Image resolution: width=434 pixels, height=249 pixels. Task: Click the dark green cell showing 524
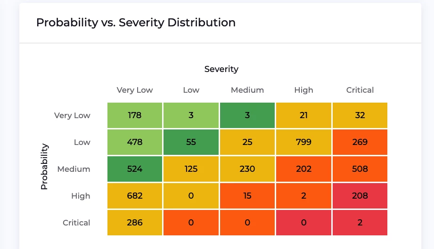(135, 169)
